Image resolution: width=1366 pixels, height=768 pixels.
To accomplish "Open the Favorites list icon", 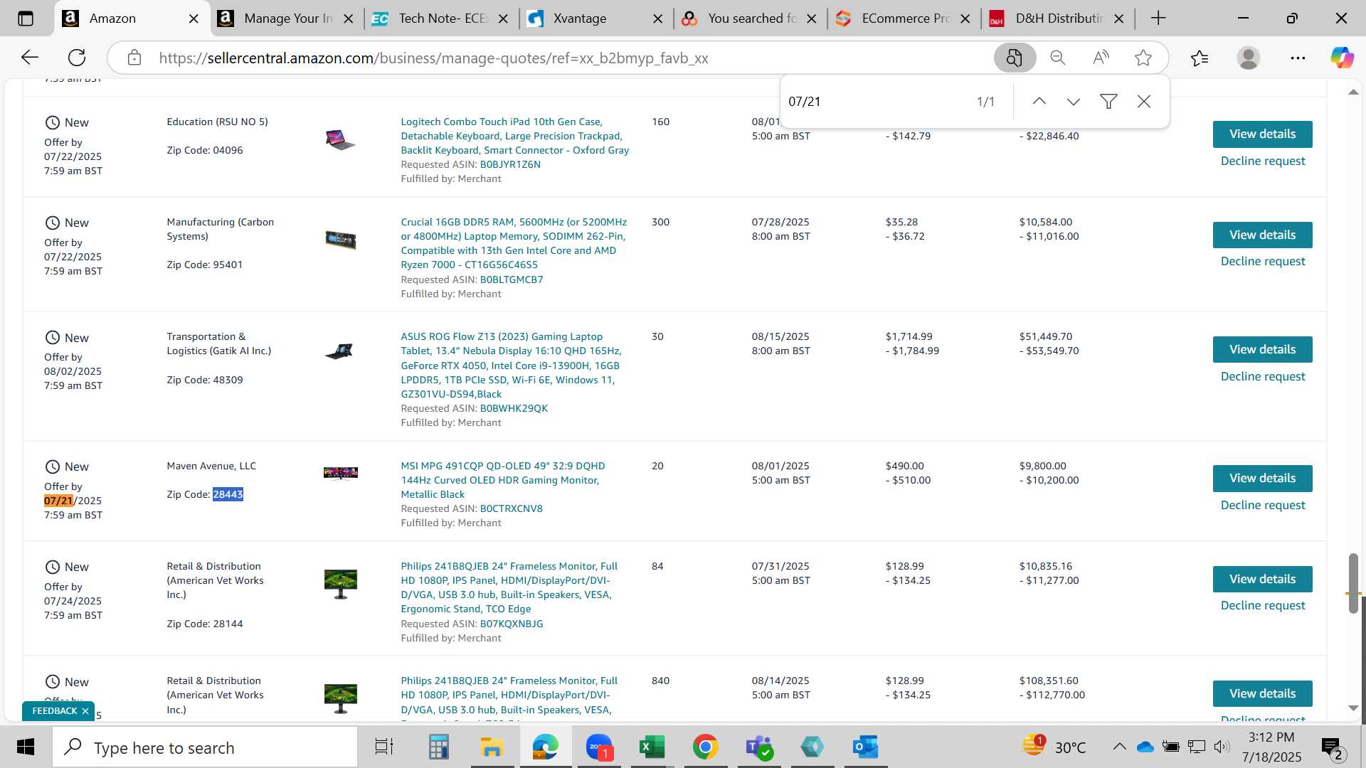I will [1200, 58].
